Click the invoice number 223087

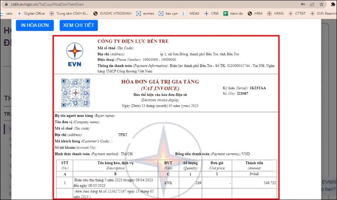(242, 94)
